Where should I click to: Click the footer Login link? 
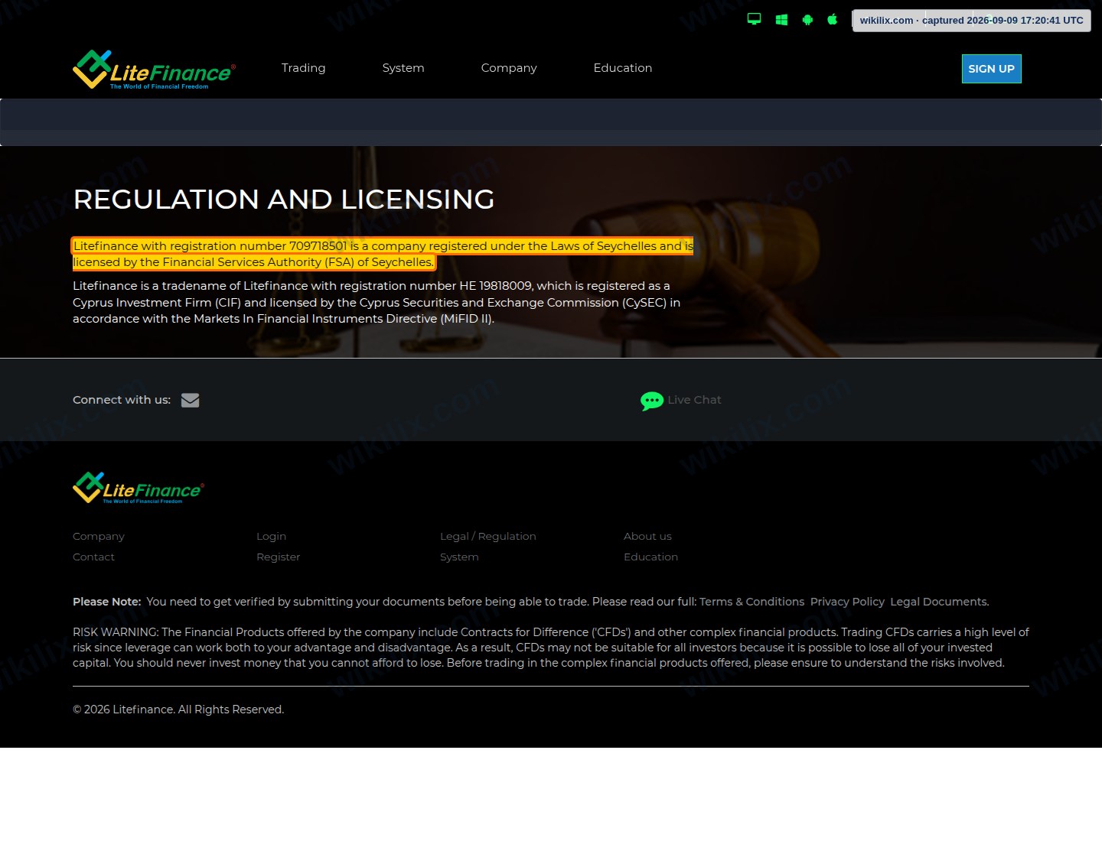tap(271, 536)
